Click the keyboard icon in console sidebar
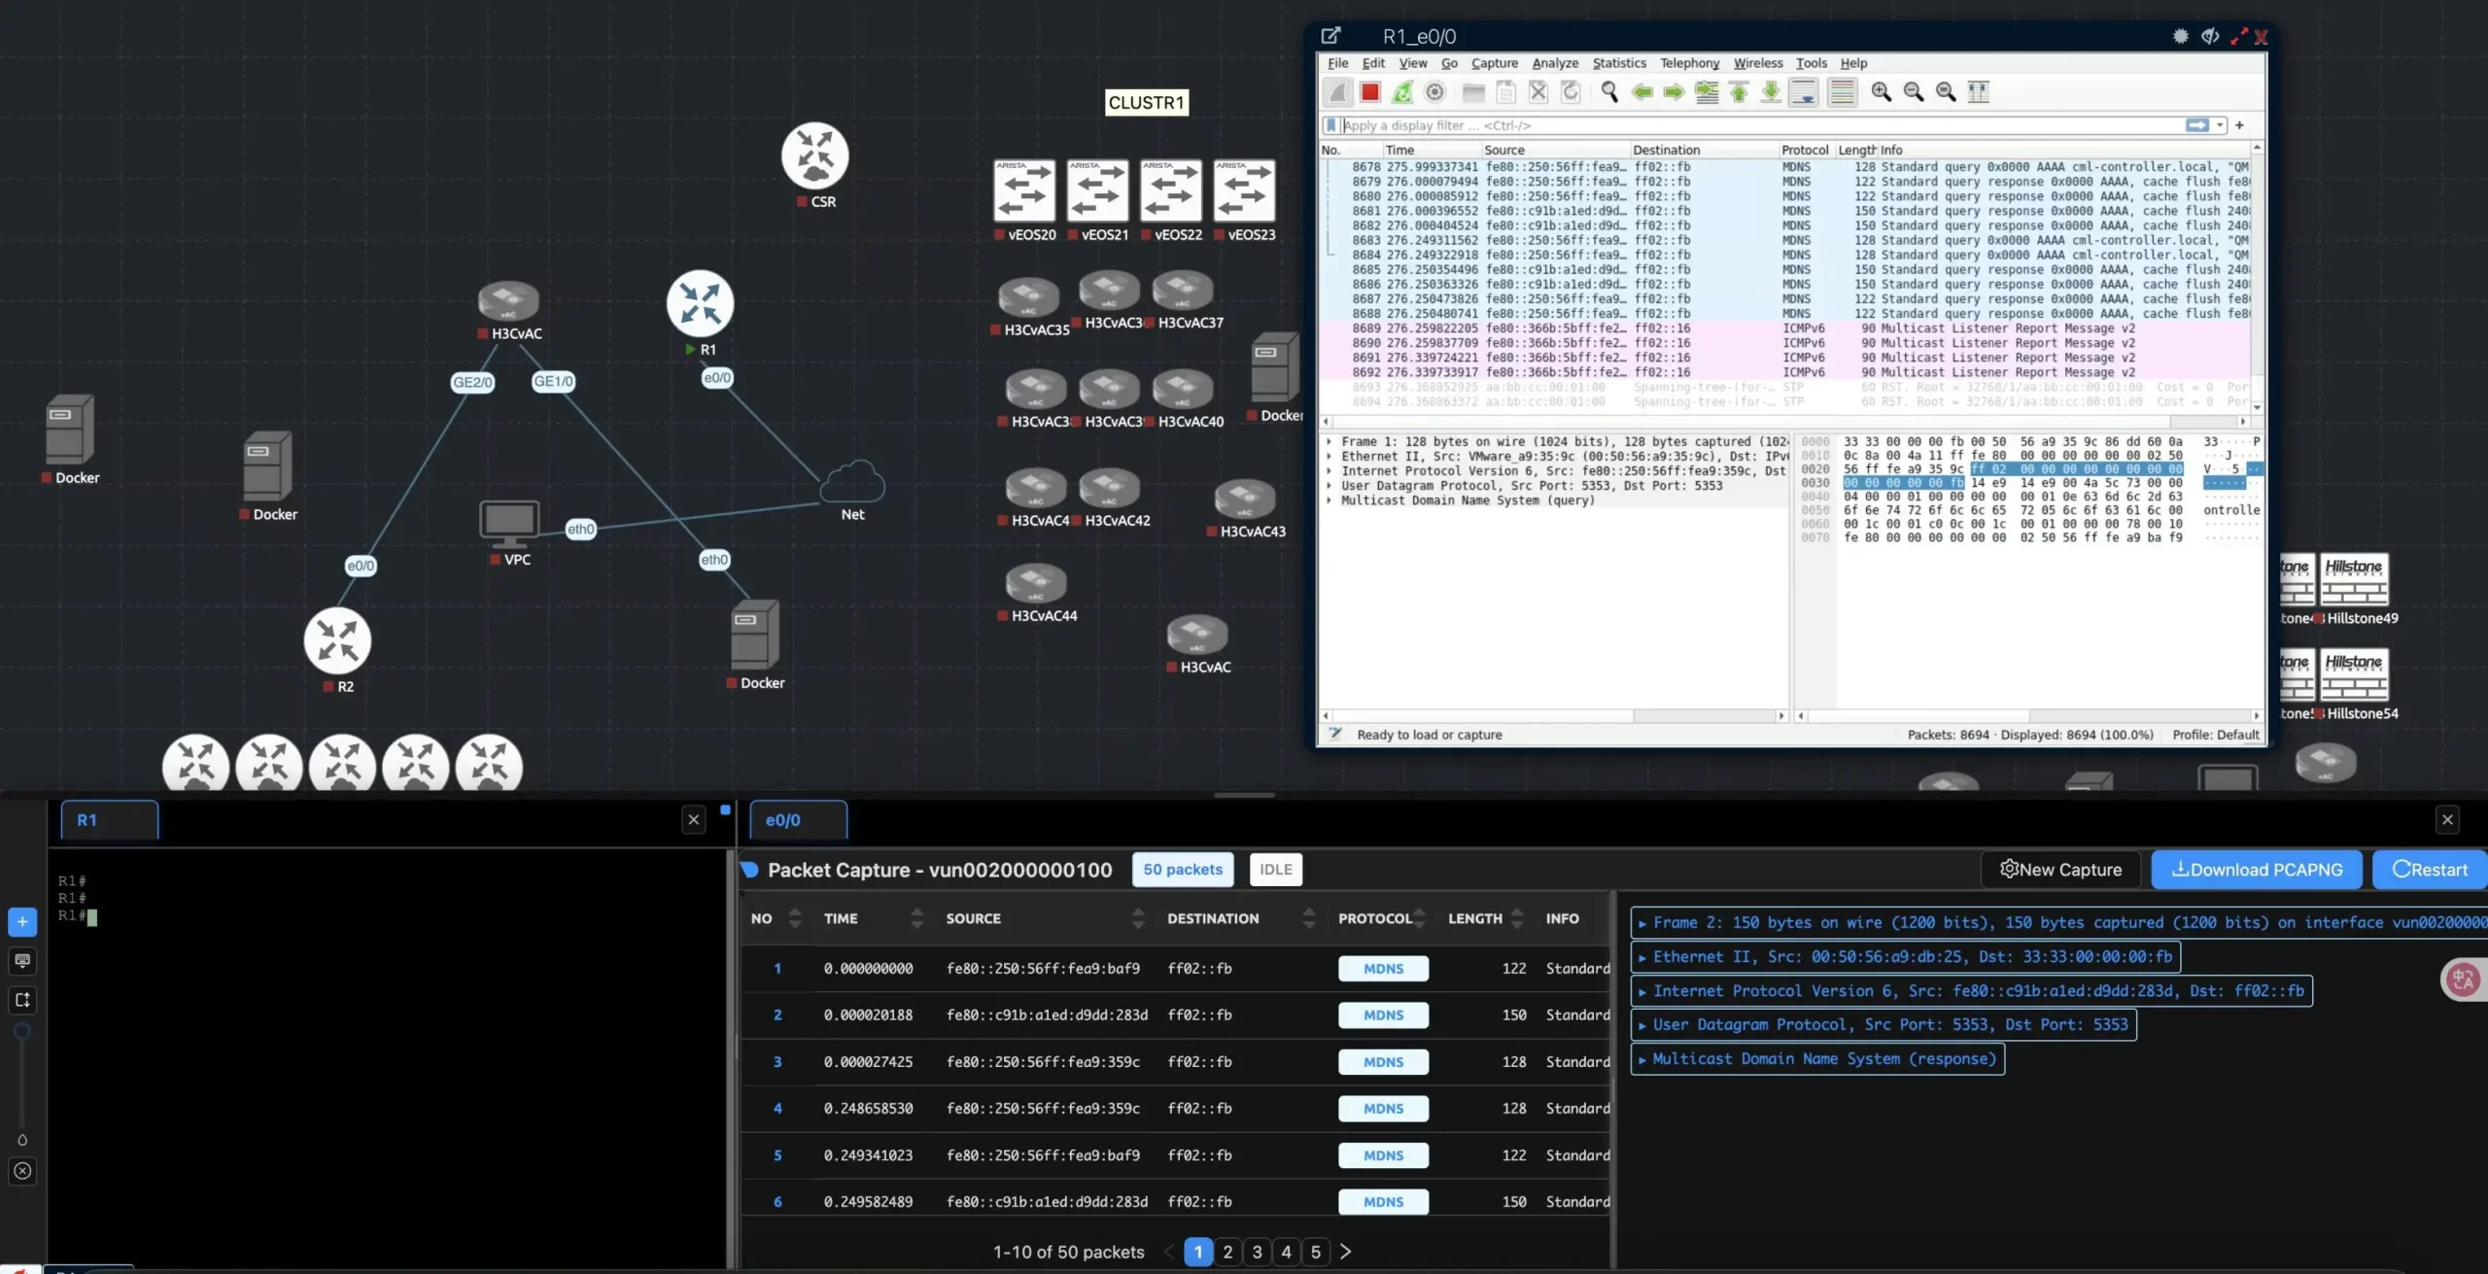The height and width of the screenshot is (1274, 2488). click(x=22, y=960)
